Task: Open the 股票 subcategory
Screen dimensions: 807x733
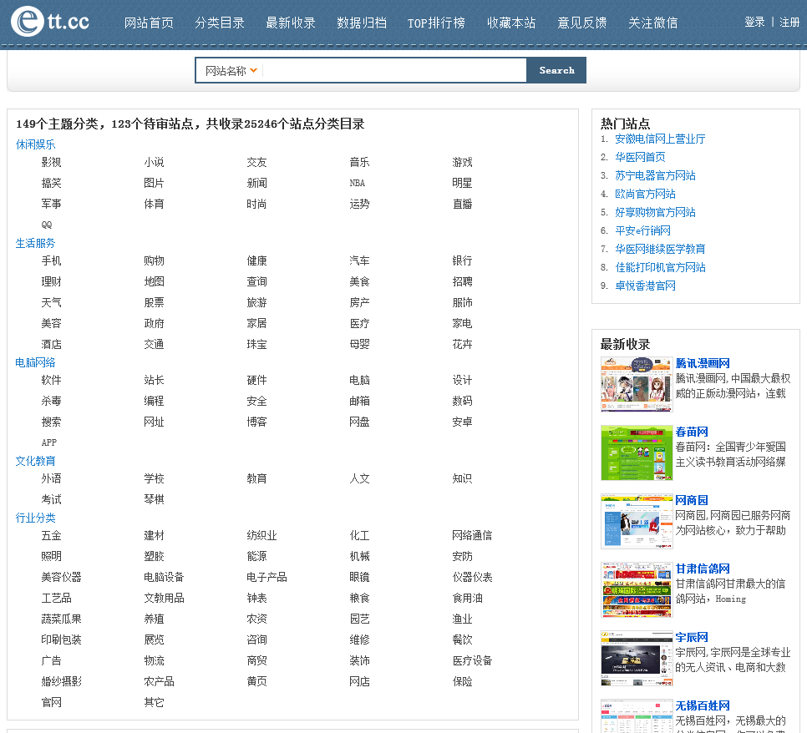Action: [x=154, y=302]
